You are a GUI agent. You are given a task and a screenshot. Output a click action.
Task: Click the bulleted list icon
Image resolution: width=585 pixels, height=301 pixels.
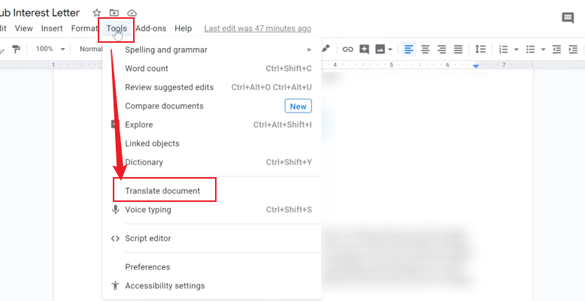tap(530, 50)
